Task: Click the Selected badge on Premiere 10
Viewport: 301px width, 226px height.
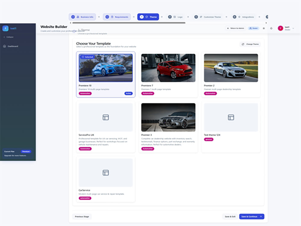Action: [x=87, y=57]
